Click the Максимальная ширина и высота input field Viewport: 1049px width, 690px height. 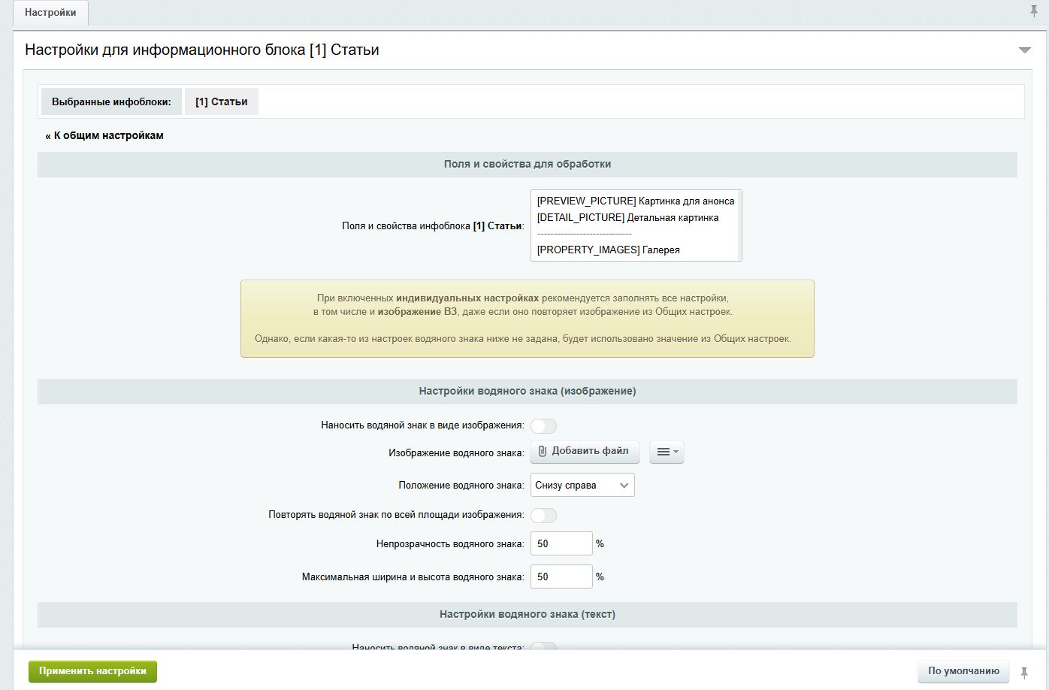point(561,577)
